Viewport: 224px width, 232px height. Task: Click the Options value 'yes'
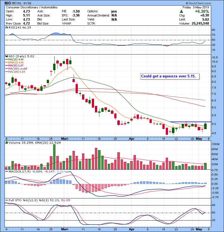tap(114, 11)
